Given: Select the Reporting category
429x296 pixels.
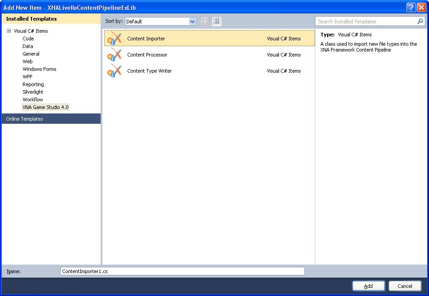Looking at the screenshot, I should click(33, 84).
